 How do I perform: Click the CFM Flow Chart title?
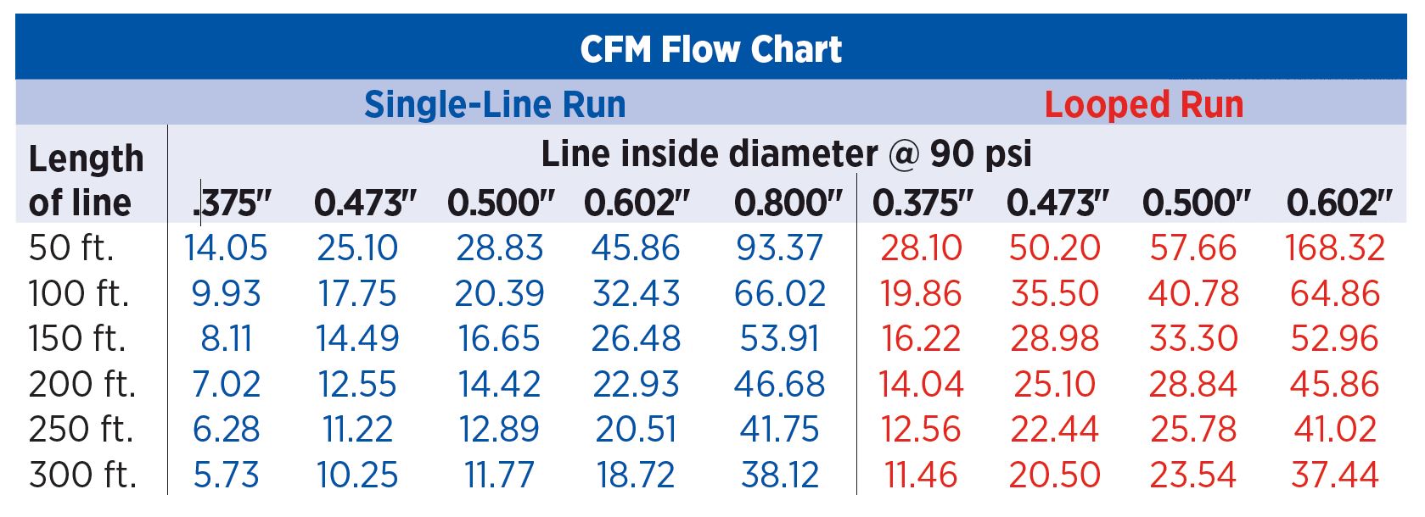tap(711, 49)
